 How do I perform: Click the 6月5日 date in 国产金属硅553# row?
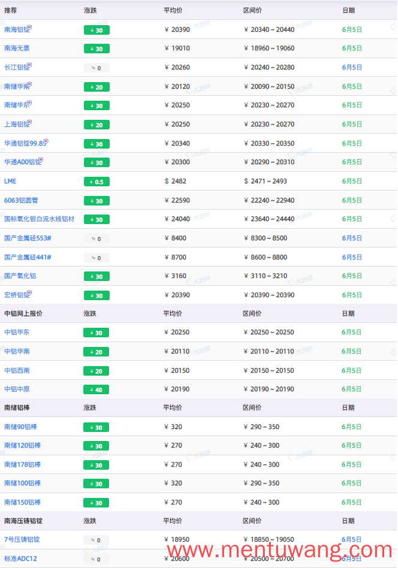[352, 238]
